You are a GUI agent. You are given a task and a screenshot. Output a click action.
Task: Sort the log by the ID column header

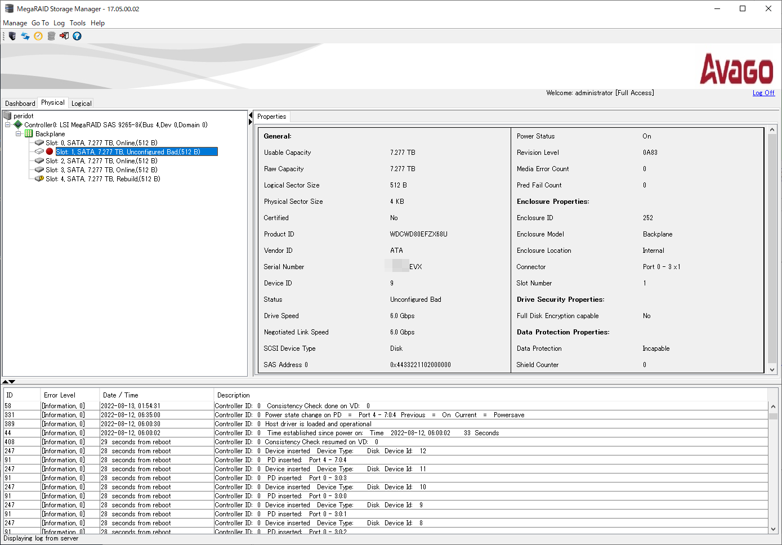(x=22, y=395)
